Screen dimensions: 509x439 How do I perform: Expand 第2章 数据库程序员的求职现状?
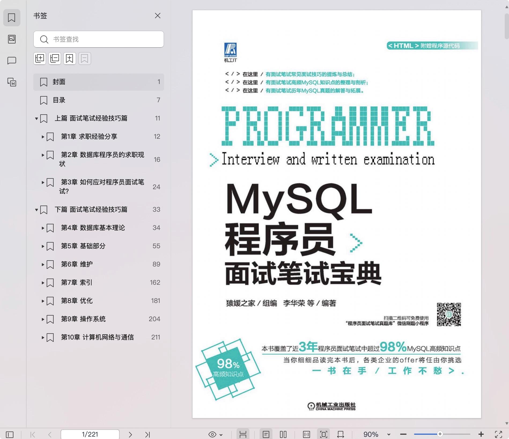coord(43,155)
